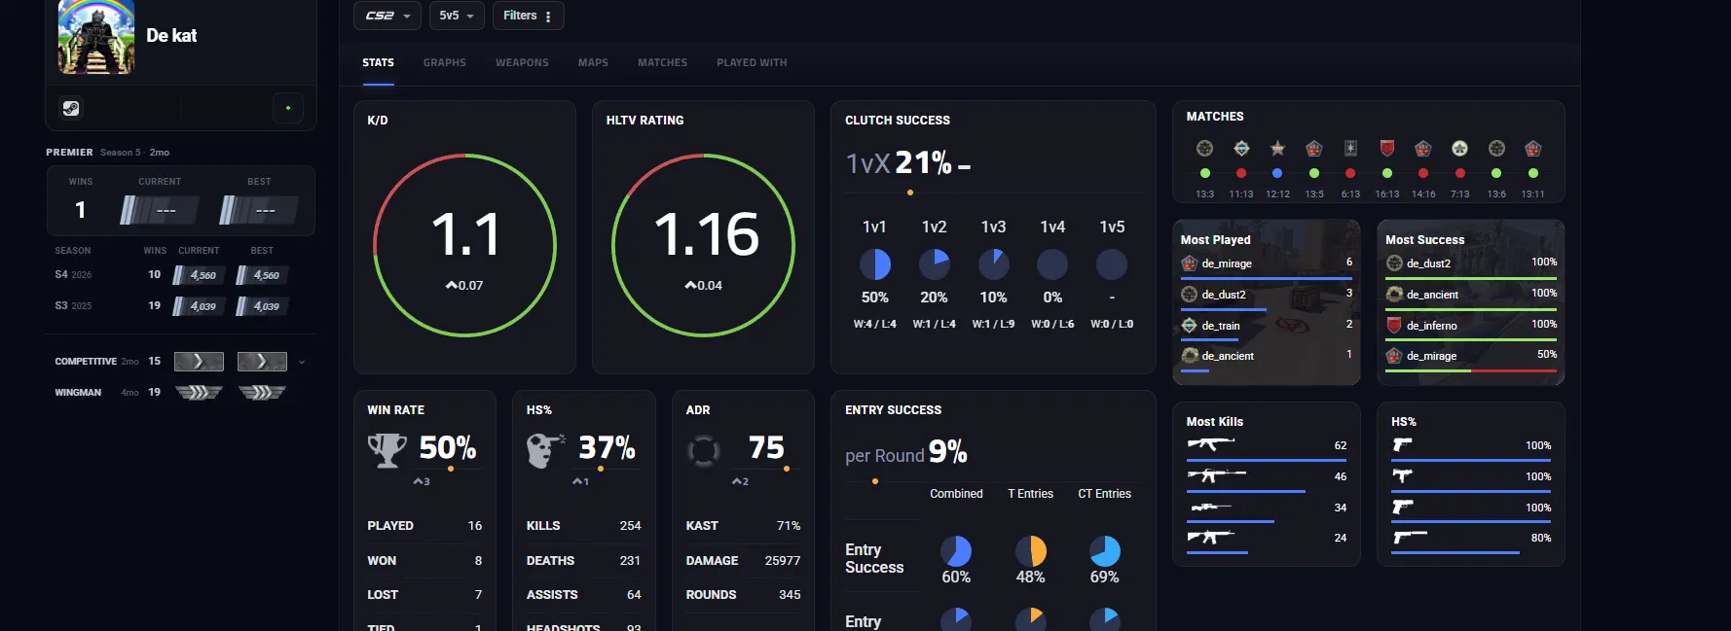Open the match icon above score 7:13
The width and height of the screenshot is (1731, 631).
[1459, 149]
